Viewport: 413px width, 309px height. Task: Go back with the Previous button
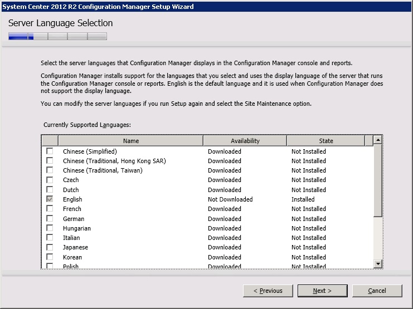[268, 291]
